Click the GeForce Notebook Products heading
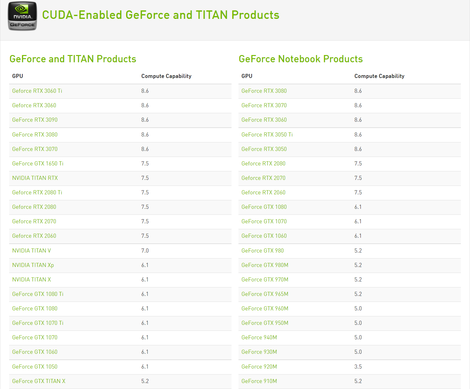Screen dimensions: 470x389 [301, 59]
